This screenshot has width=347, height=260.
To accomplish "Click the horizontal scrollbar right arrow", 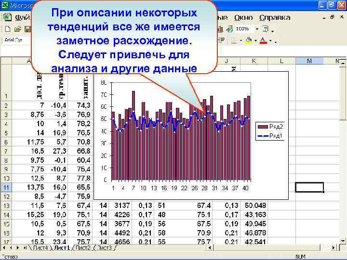I will point(334,248).
